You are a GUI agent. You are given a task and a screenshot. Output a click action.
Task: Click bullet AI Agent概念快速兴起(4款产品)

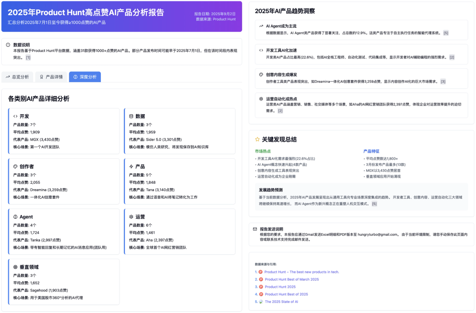[x=281, y=164]
